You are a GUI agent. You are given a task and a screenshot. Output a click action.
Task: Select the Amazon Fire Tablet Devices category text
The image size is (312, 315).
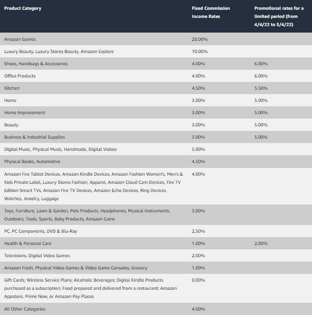93,186
